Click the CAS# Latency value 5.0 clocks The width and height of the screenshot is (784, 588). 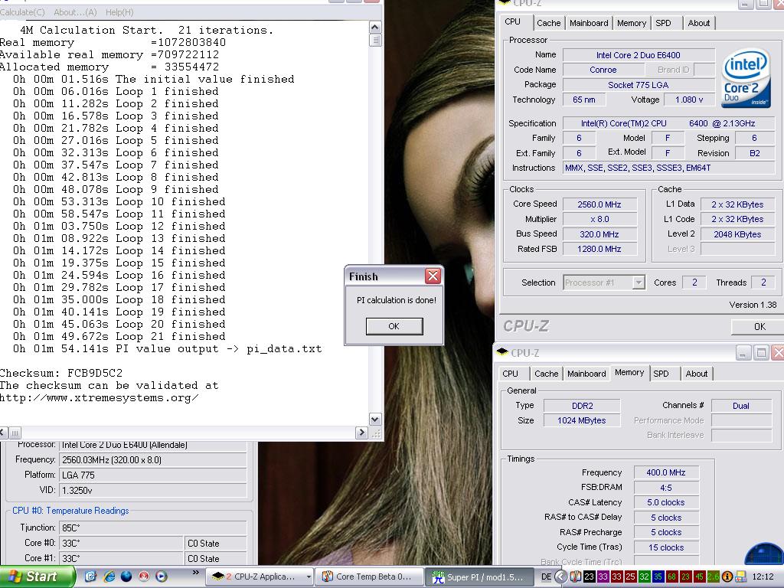click(665, 502)
